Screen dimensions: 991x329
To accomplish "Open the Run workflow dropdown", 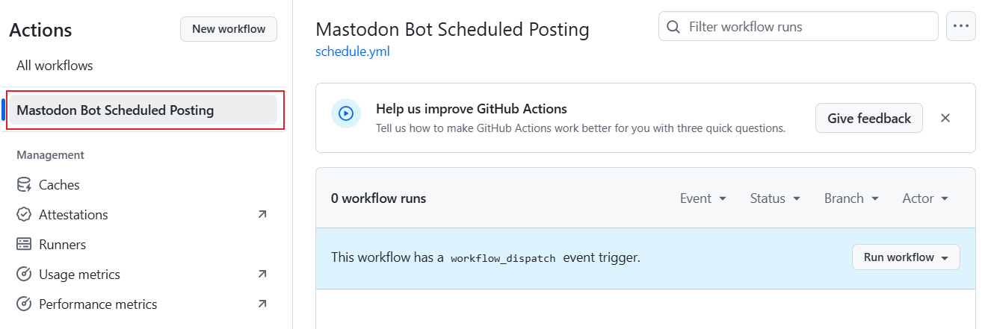I will [906, 257].
